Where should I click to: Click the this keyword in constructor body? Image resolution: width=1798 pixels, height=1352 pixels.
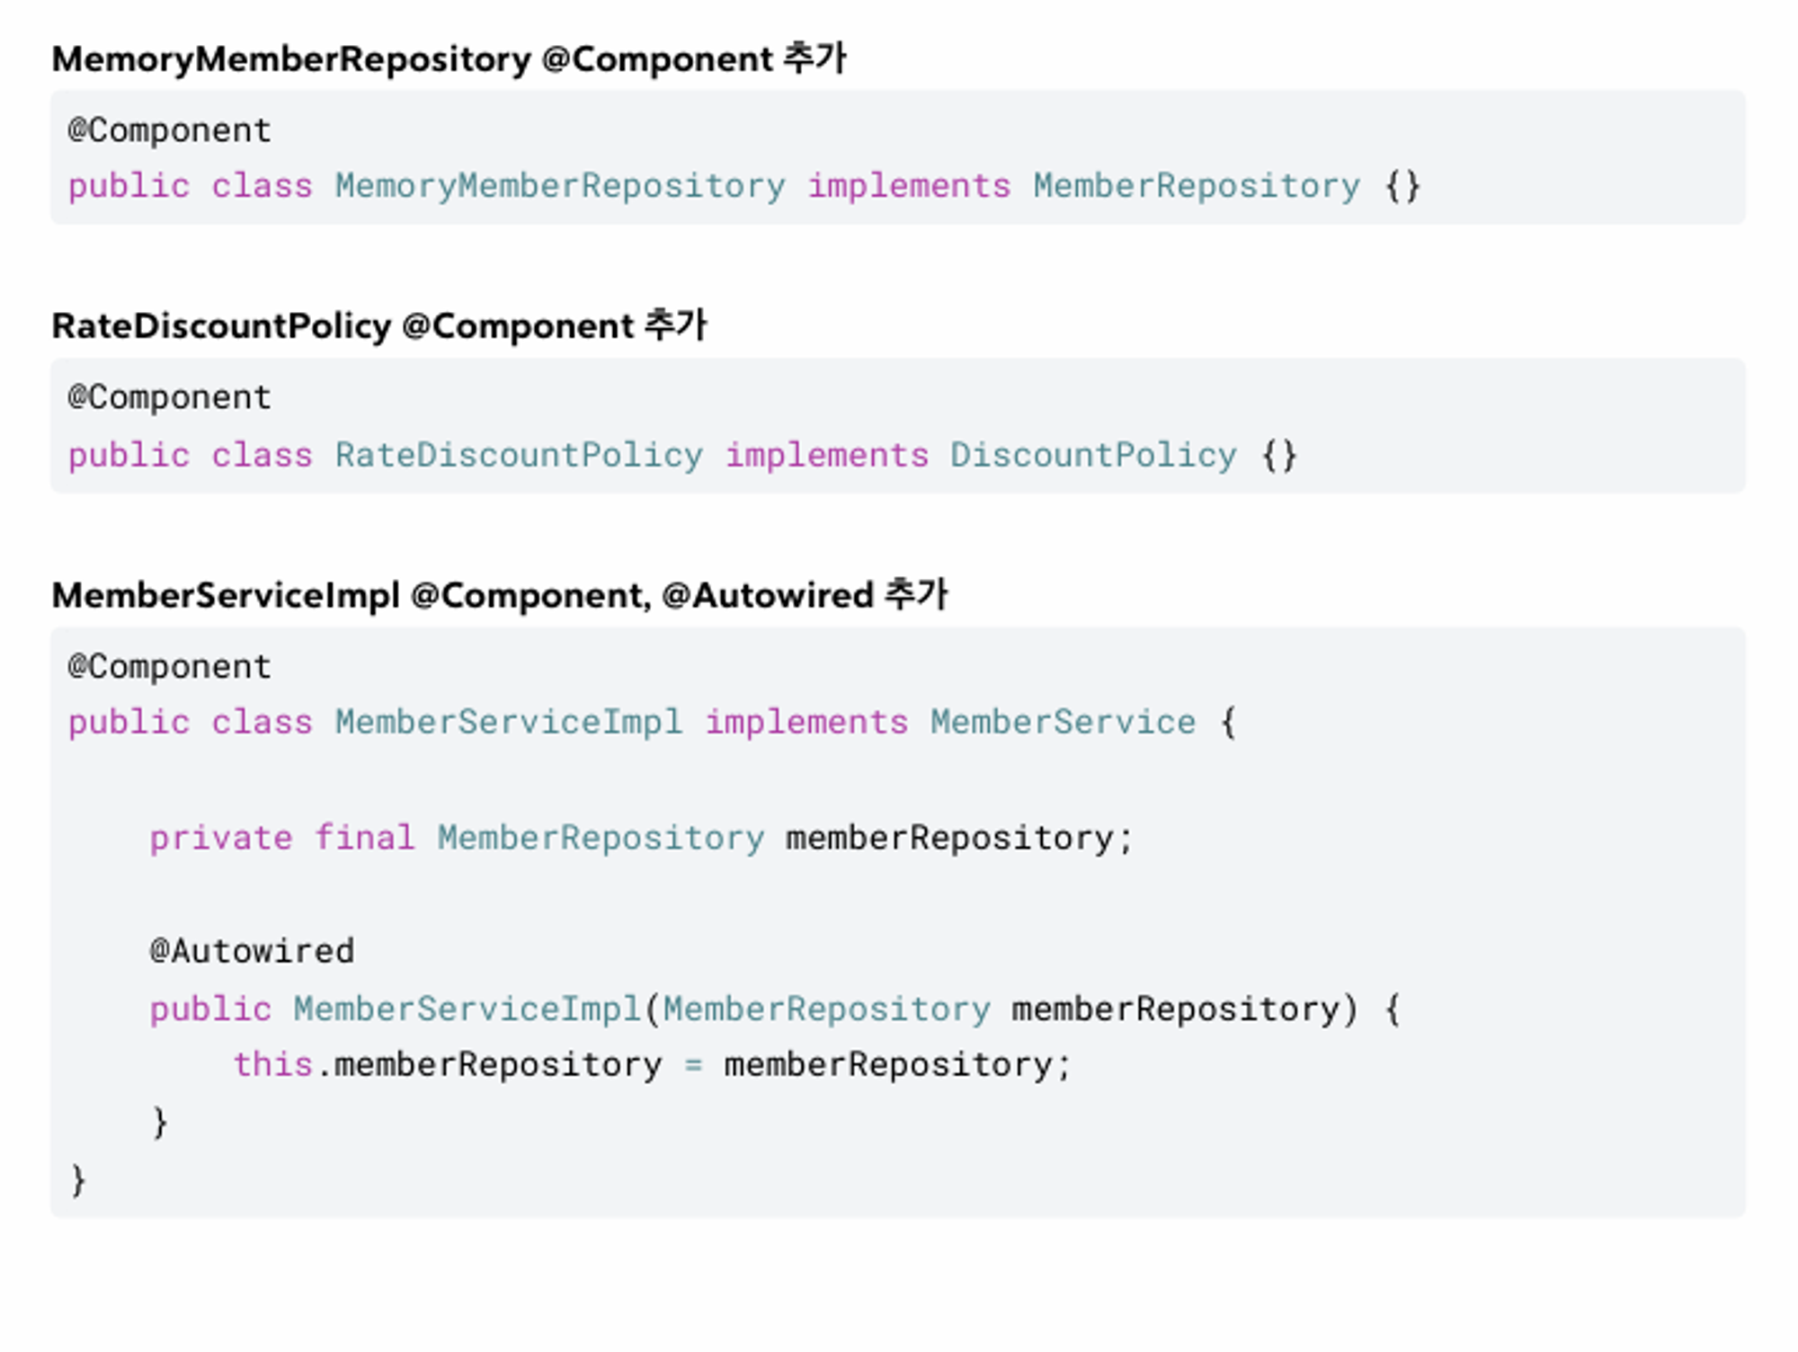tap(272, 1065)
